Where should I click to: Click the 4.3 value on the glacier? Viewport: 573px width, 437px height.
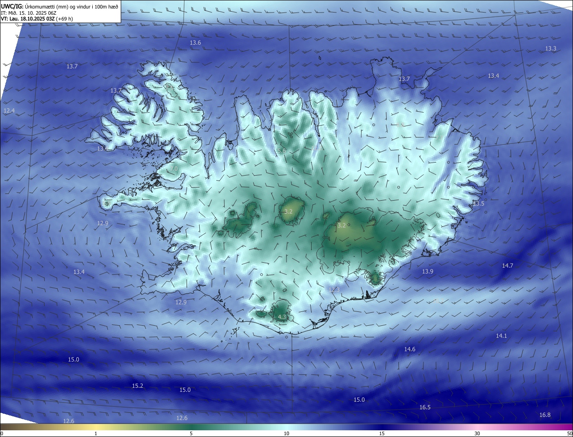coord(282,317)
